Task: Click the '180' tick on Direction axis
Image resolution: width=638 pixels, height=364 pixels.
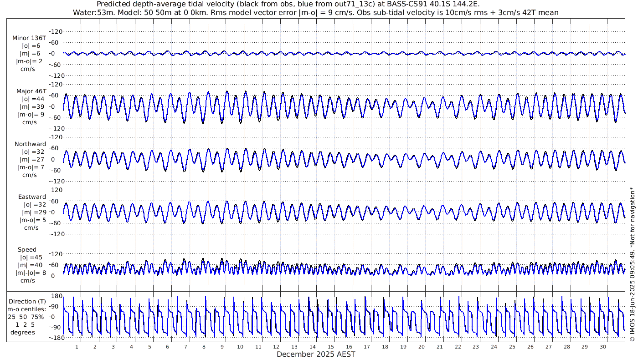Action: (57, 296)
